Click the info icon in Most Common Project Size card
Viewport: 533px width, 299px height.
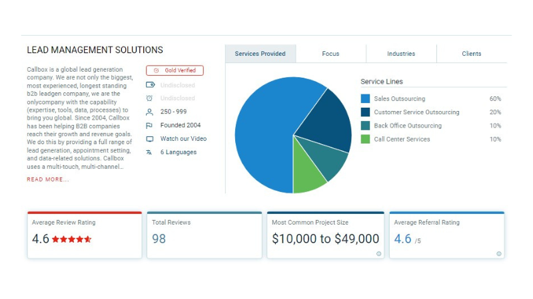[x=378, y=254]
